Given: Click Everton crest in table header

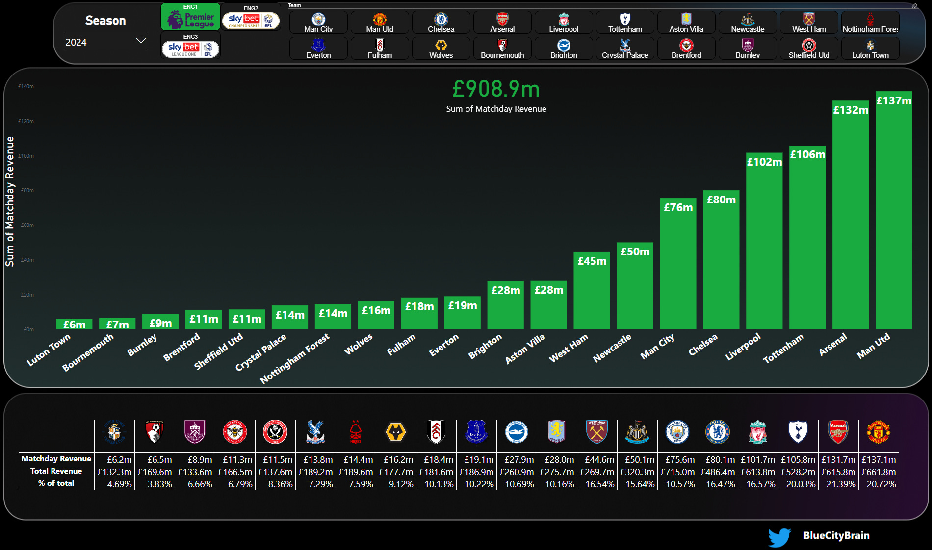Looking at the screenshot, I should coord(476,432).
